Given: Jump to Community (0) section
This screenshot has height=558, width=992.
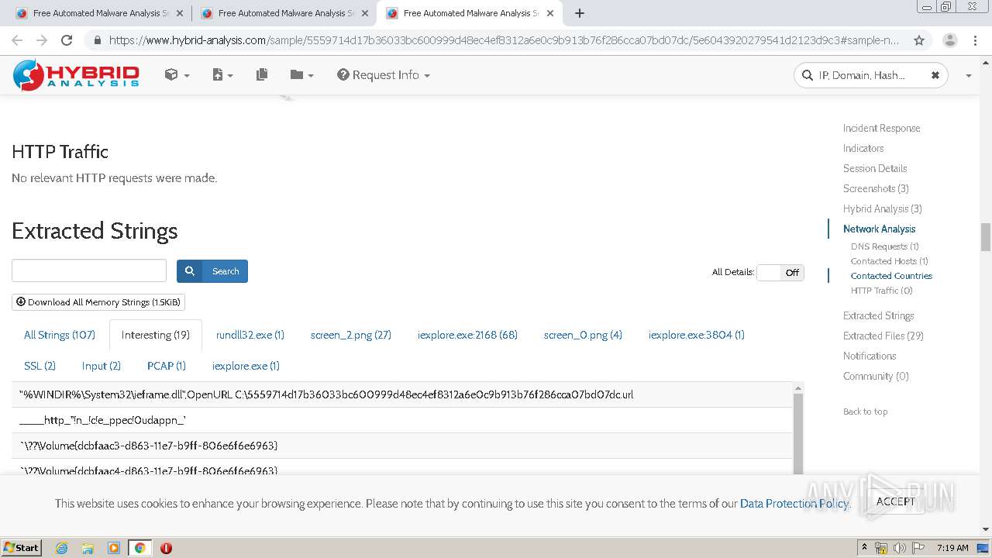Looking at the screenshot, I should pyautogui.click(x=876, y=376).
